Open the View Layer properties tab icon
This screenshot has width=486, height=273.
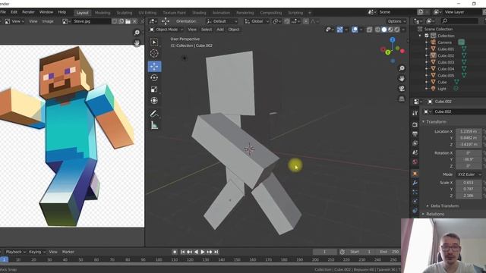(x=415, y=143)
